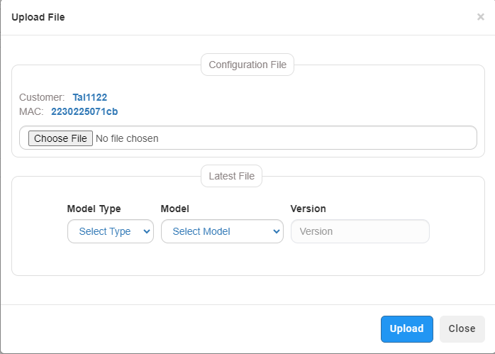The width and height of the screenshot is (495, 354).
Task: Click the MAC: label text
Action: [x=31, y=111]
